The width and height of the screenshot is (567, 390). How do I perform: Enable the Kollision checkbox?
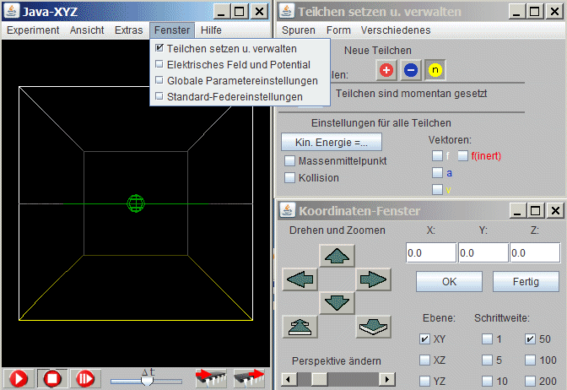click(x=289, y=177)
